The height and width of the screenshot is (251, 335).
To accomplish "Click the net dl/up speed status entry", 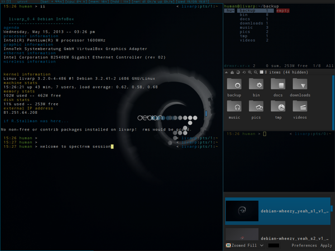I will click(x=153, y=2).
